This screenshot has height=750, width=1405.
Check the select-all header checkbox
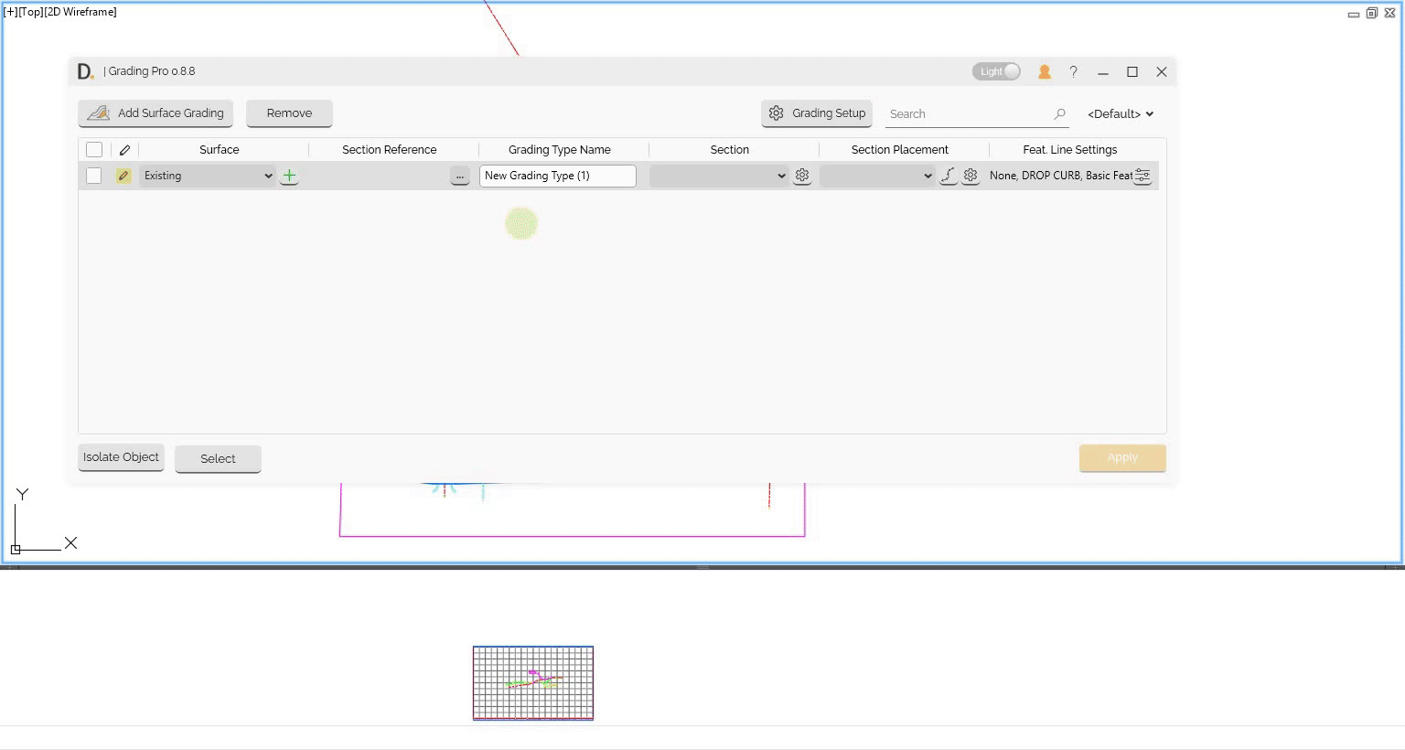tap(94, 150)
